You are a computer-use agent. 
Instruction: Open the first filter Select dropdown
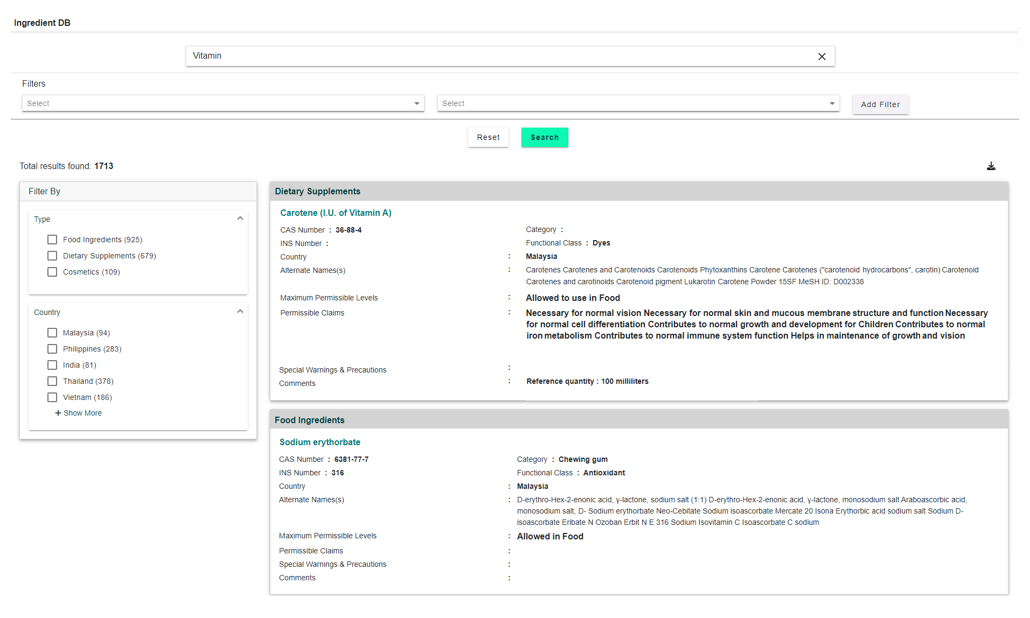pos(222,103)
